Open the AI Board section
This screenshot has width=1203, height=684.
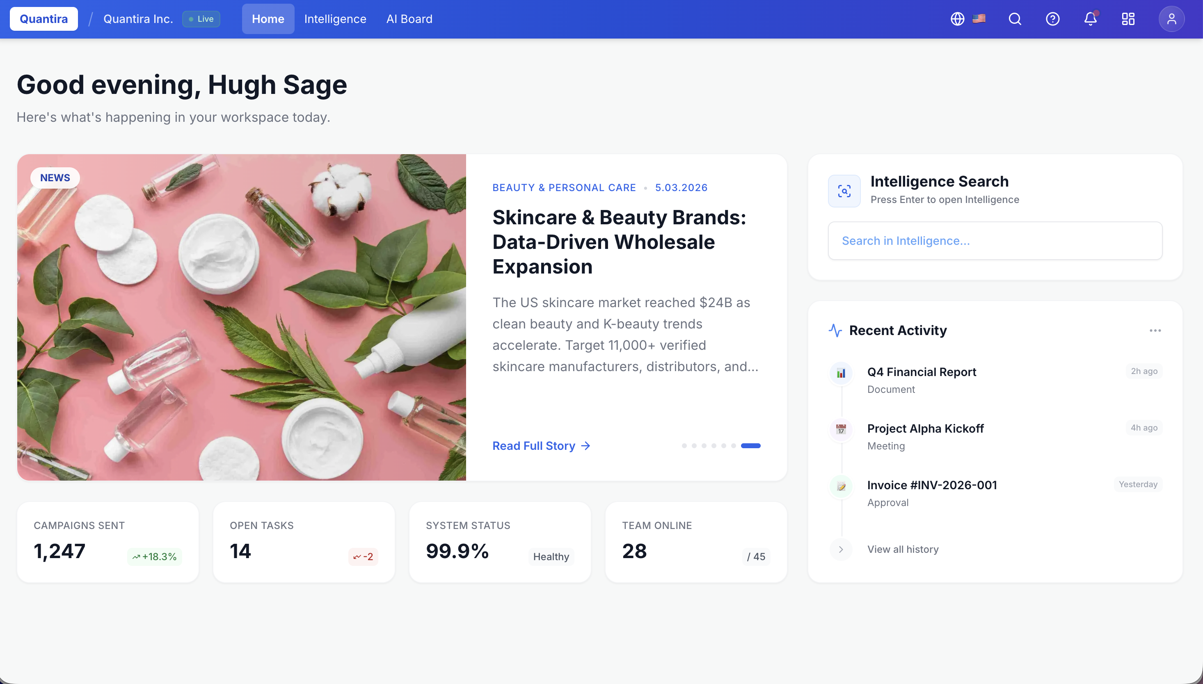409,19
